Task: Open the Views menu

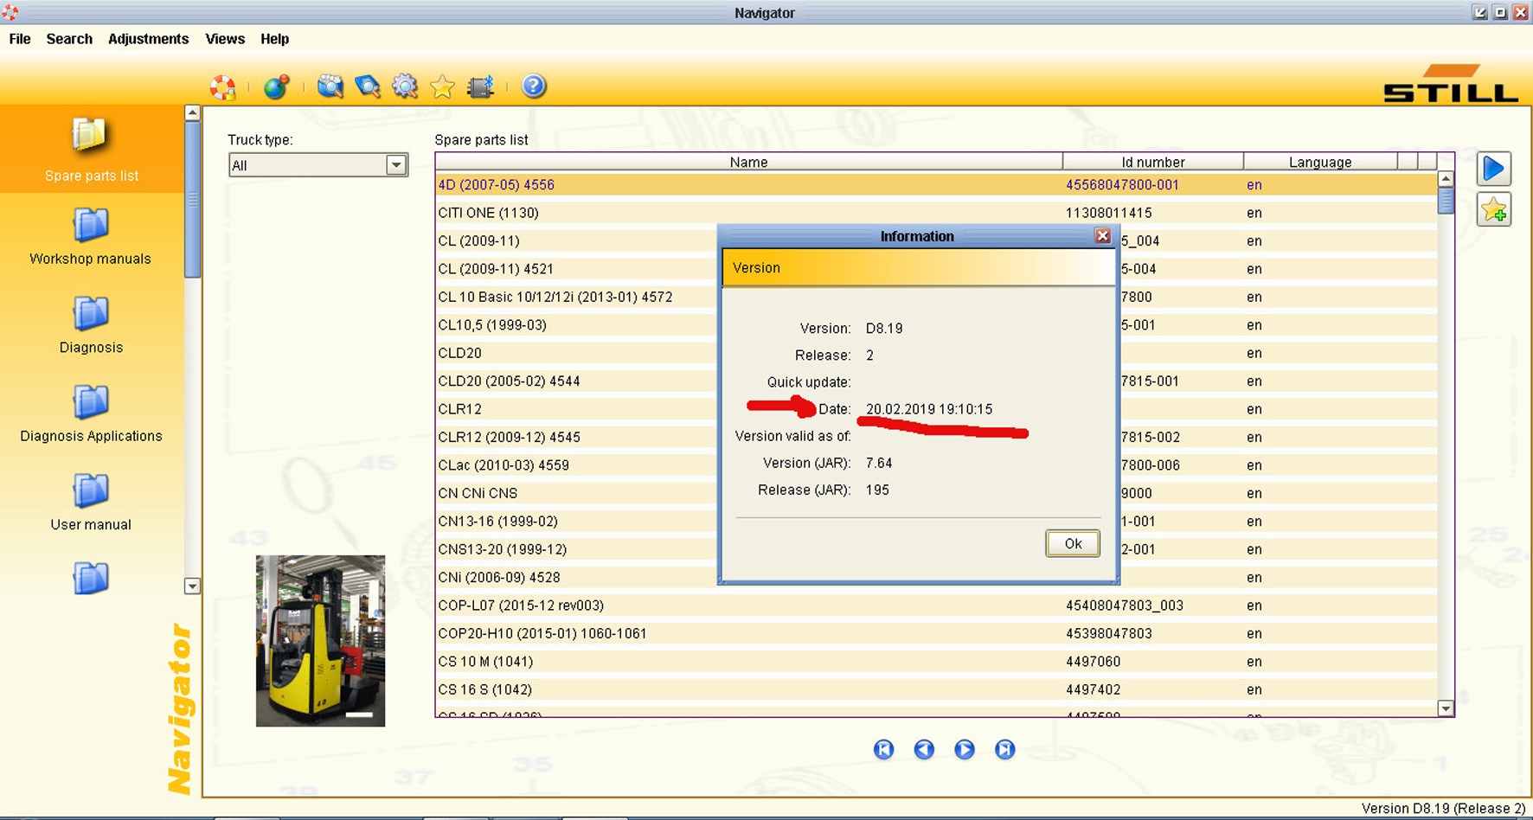Action: (x=225, y=39)
